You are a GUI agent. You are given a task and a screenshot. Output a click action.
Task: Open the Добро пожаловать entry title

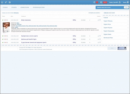pyautogui.click(x=26, y=20)
